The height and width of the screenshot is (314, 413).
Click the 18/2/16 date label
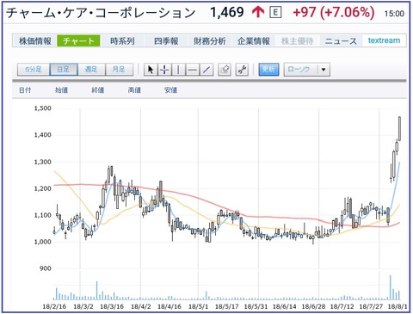tap(54, 306)
